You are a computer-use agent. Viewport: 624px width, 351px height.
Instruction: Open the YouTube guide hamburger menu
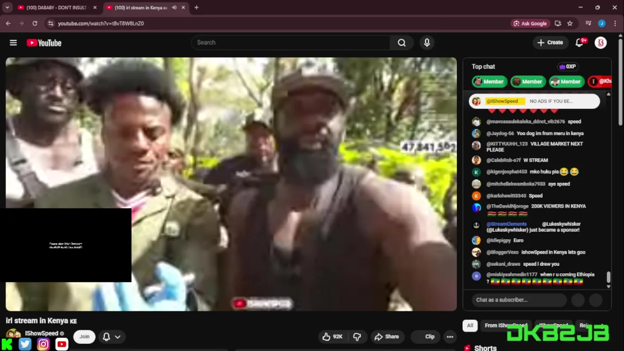pyautogui.click(x=13, y=43)
